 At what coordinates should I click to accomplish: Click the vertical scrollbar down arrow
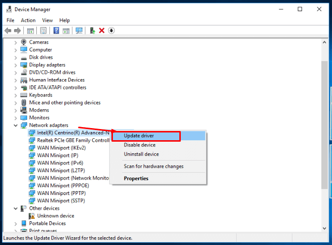(x=324, y=229)
